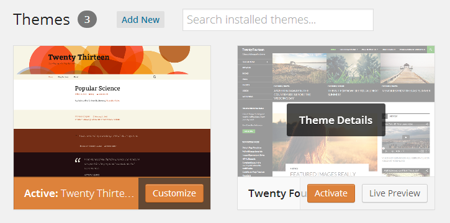
Task: Click the themes count badge showing 3
Action: pyautogui.click(x=87, y=19)
